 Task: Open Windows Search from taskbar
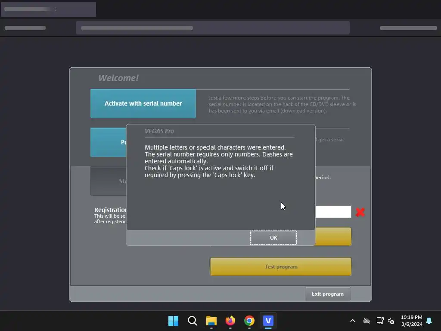[193, 321]
